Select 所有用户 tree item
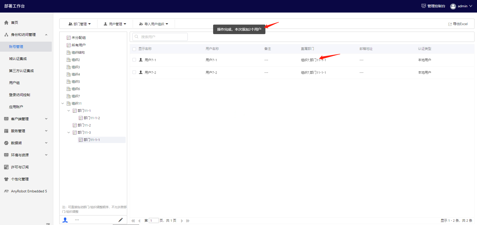 pos(78,45)
